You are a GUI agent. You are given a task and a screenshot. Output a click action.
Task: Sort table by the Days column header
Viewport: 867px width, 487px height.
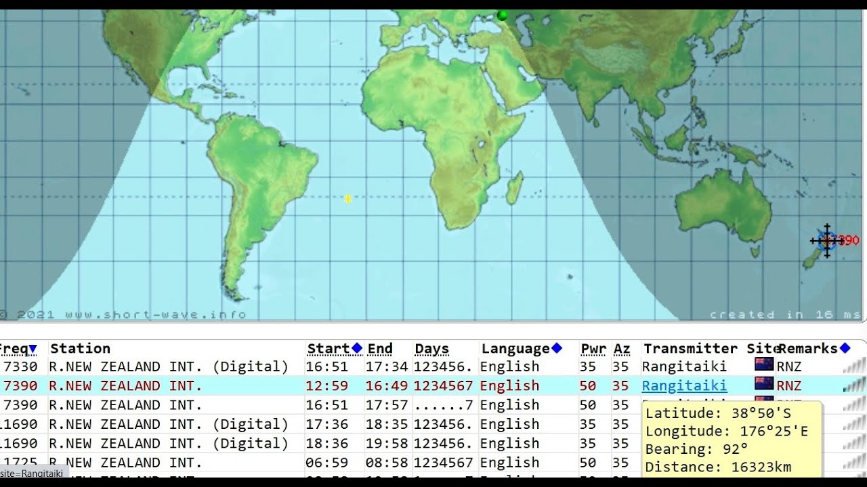click(x=432, y=348)
